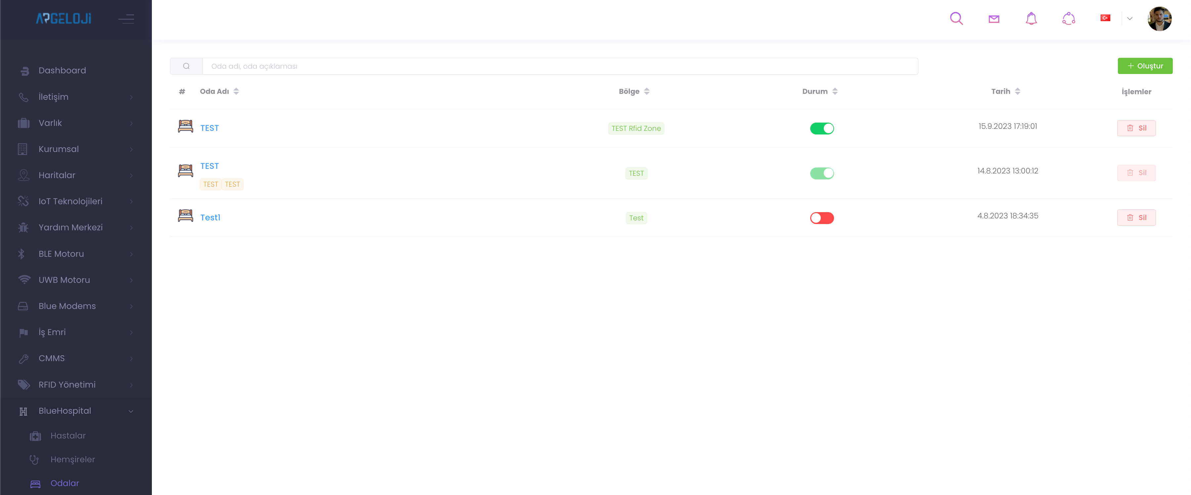1191x495 pixels.
Task: Click the bed icon of Test1 row
Action: pos(185,216)
